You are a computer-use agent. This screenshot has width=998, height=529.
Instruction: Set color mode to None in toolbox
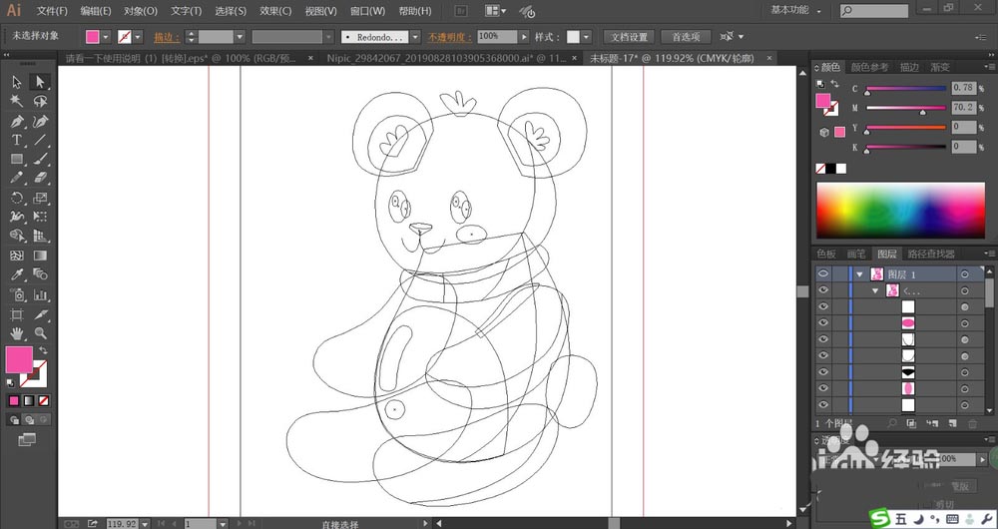tap(43, 401)
